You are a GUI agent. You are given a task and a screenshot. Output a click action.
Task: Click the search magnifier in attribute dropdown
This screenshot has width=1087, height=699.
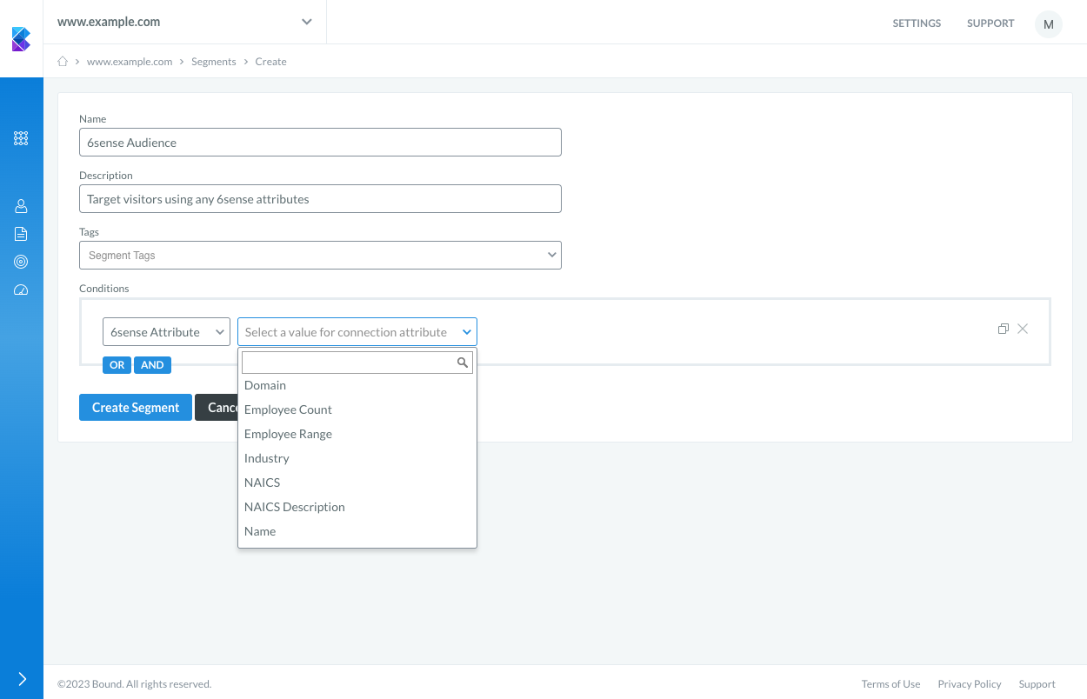pos(463,363)
